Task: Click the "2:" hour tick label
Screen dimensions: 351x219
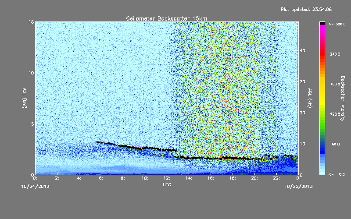Action: point(57,178)
